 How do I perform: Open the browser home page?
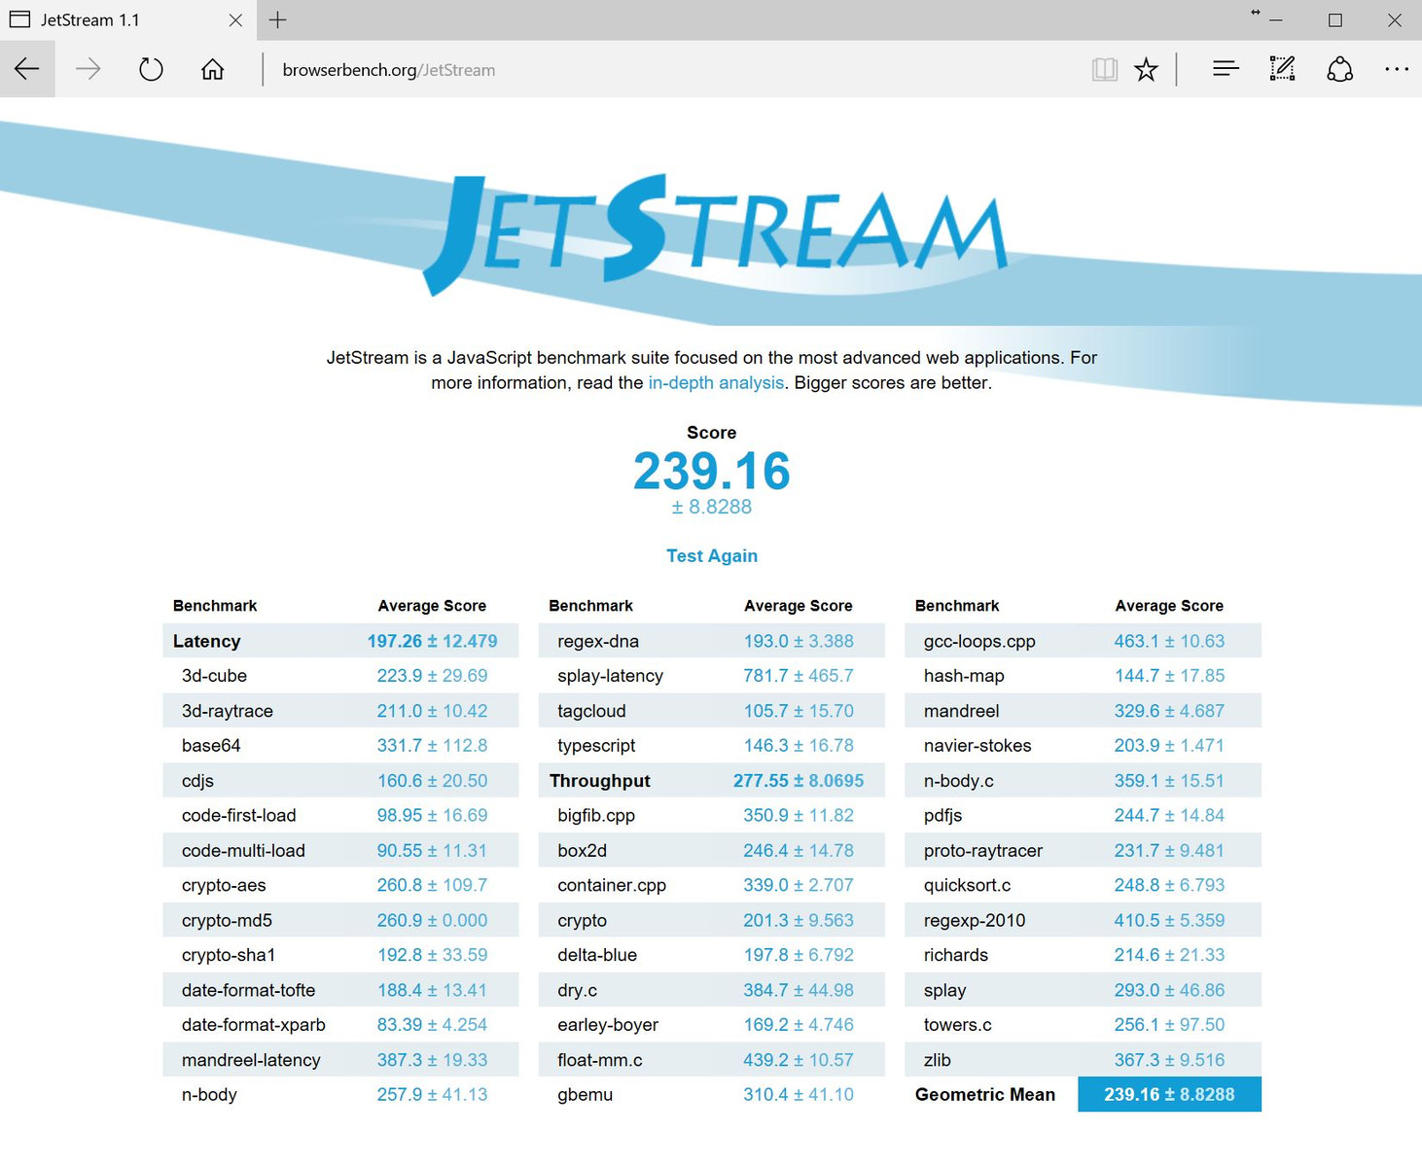(212, 69)
